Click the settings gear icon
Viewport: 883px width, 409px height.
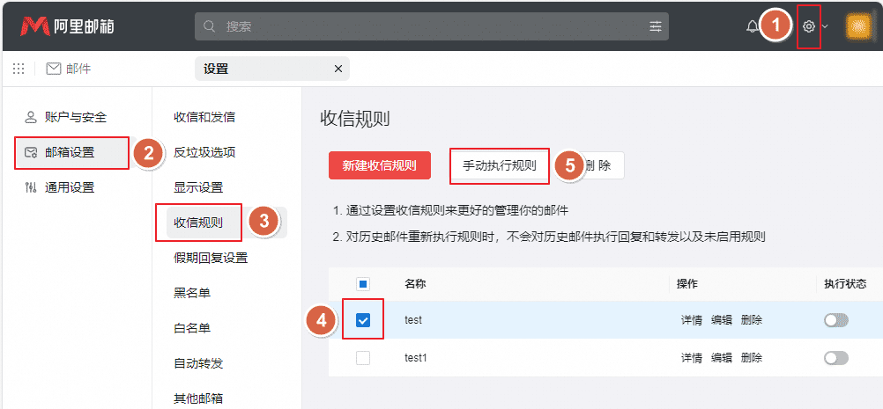click(x=808, y=26)
